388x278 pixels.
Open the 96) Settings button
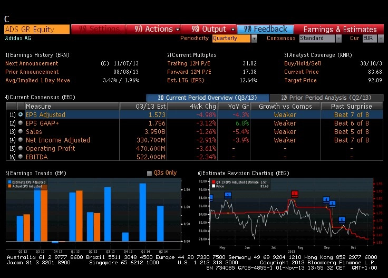click(x=99, y=29)
